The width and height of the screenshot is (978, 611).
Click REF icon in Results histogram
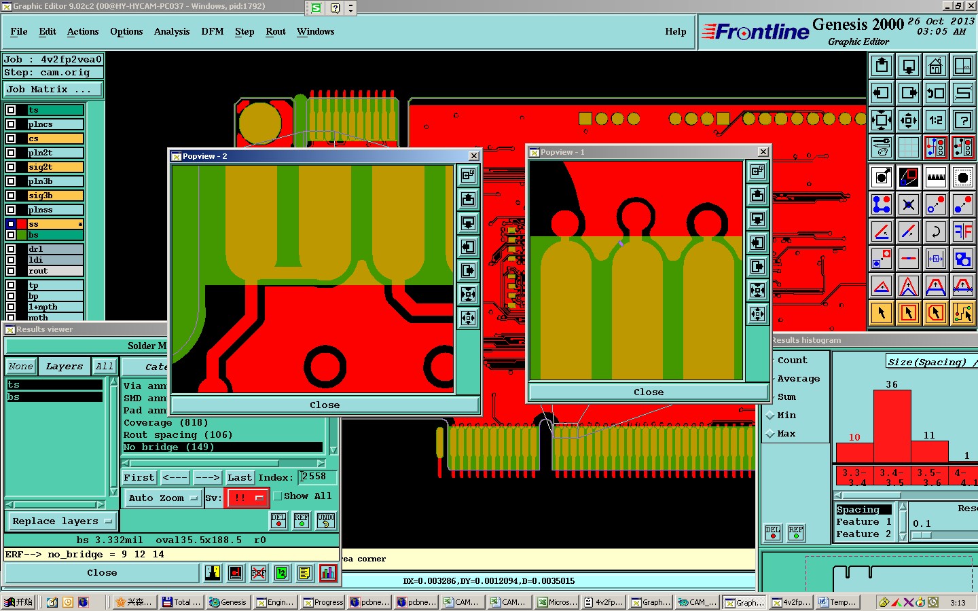click(796, 533)
